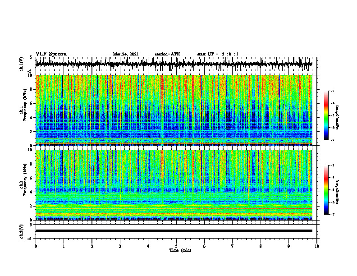Viewport: 357px width, 276px height.
Task: Click the '10' tick on the time axis
Action: tap(317, 246)
